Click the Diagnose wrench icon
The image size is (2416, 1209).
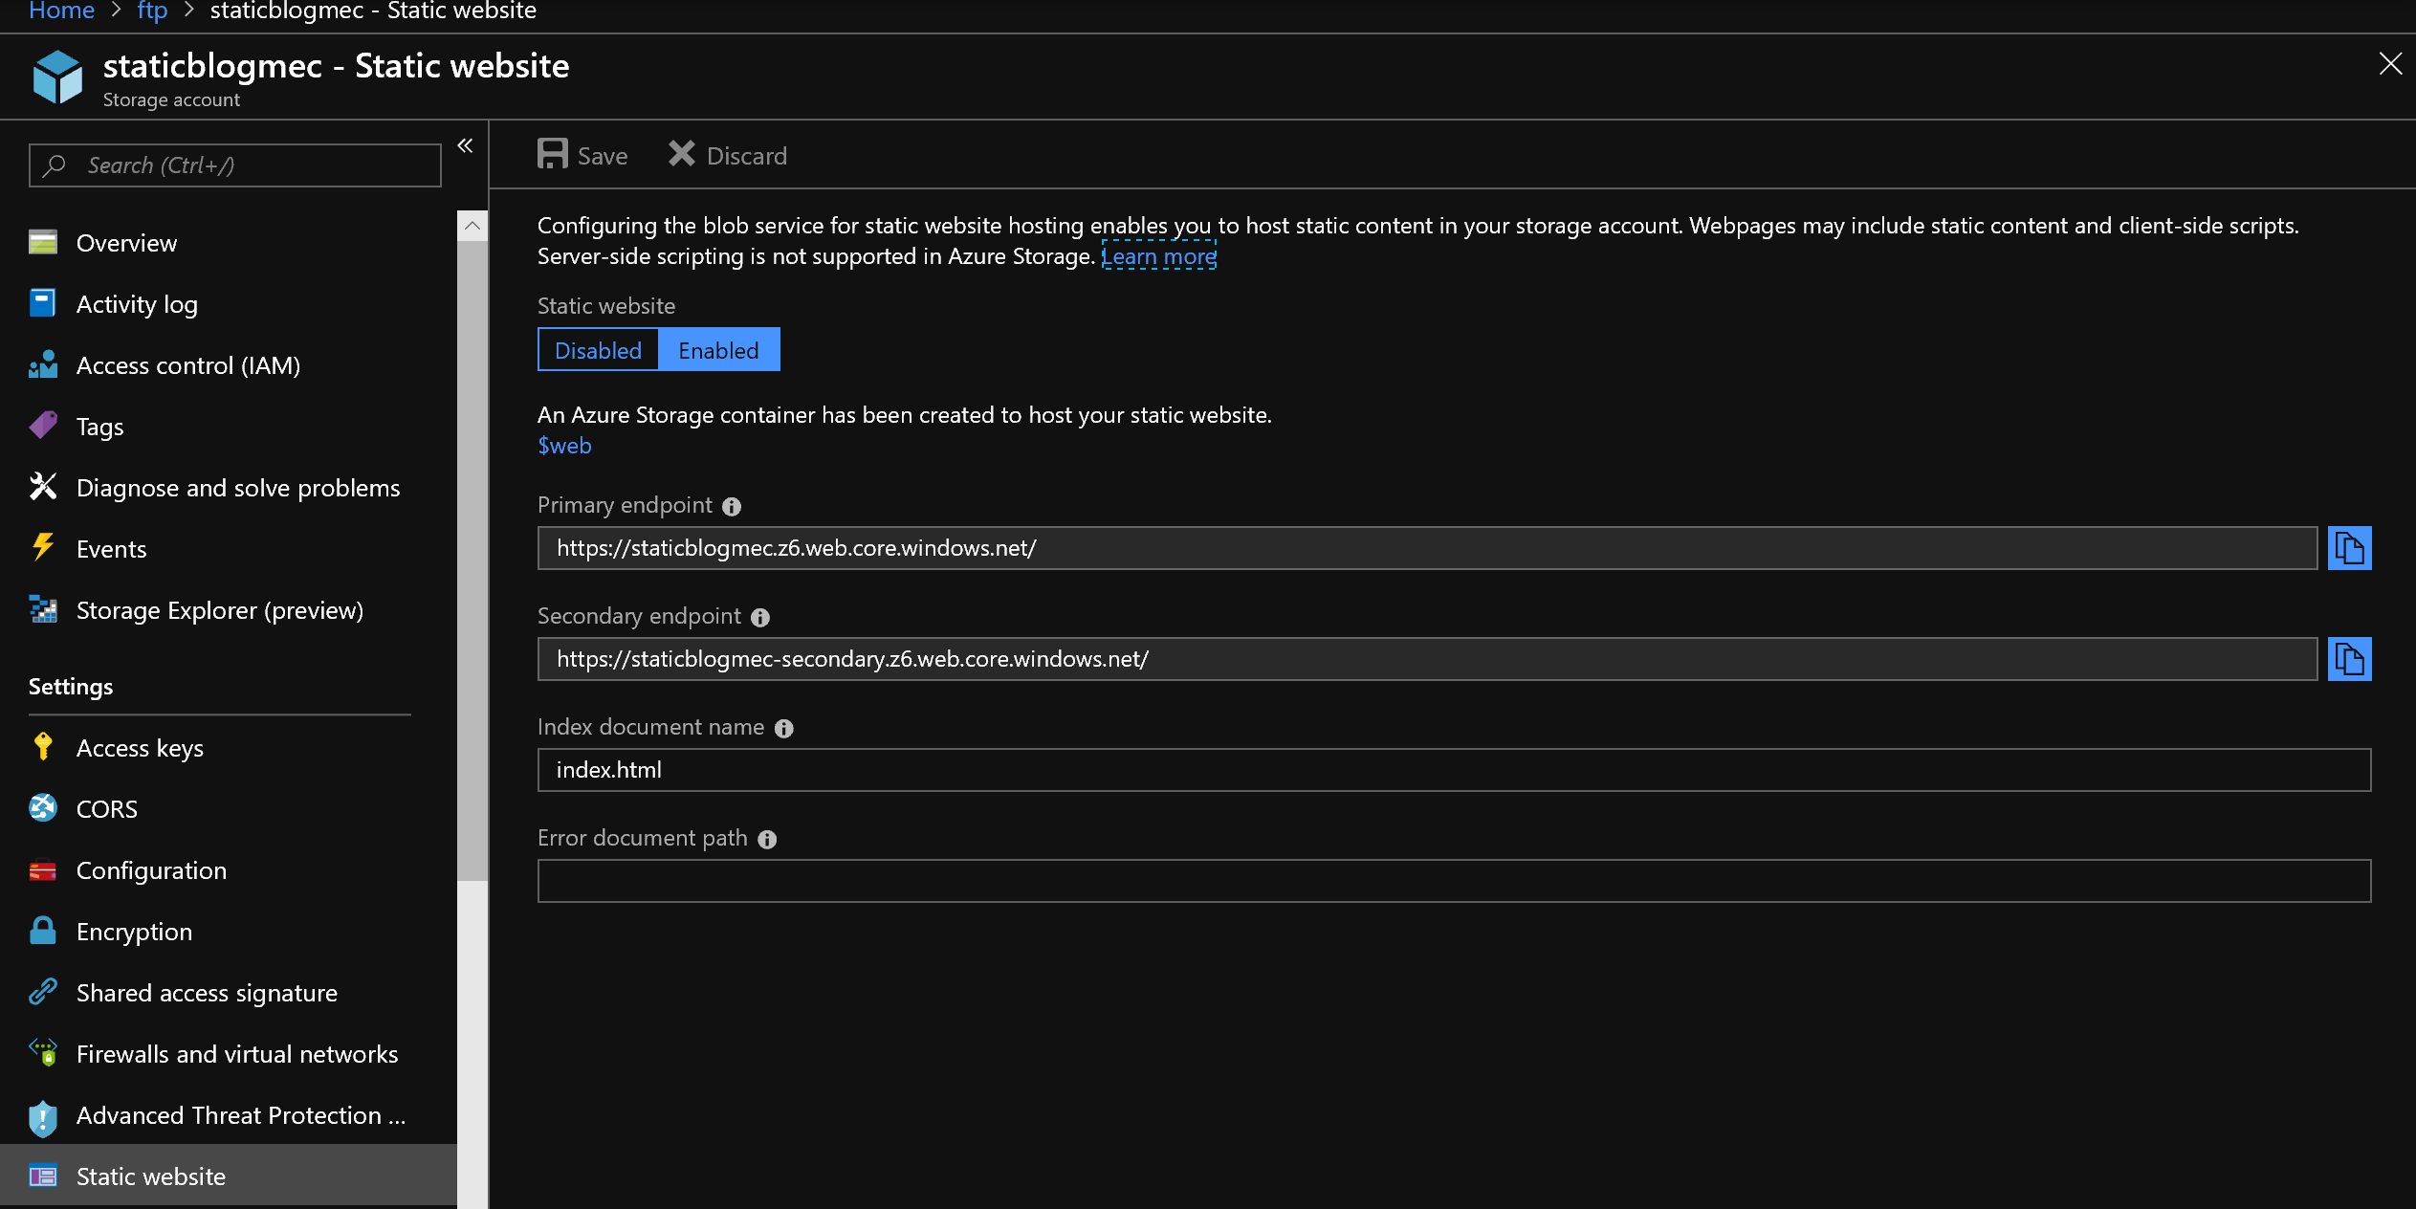pyautogui.click(x=43, y=487)
